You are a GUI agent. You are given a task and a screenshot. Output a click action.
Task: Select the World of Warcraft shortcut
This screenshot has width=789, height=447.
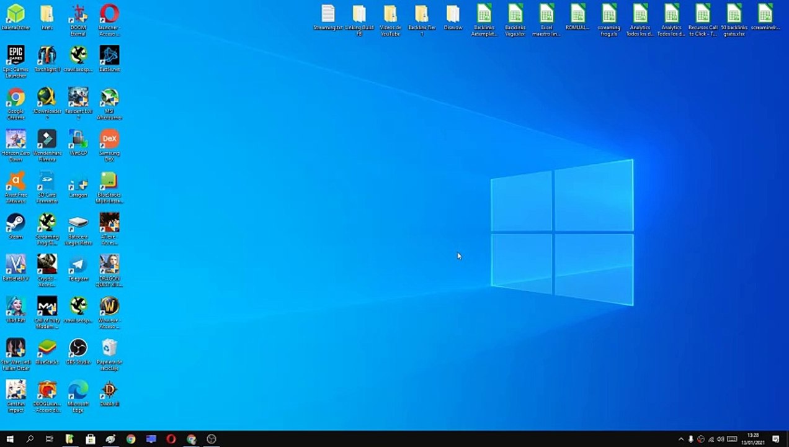[x=109, y=312]
